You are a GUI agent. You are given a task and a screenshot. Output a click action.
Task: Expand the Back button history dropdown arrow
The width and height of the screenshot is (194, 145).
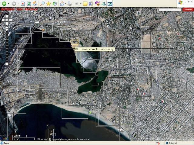click(9, 4)
